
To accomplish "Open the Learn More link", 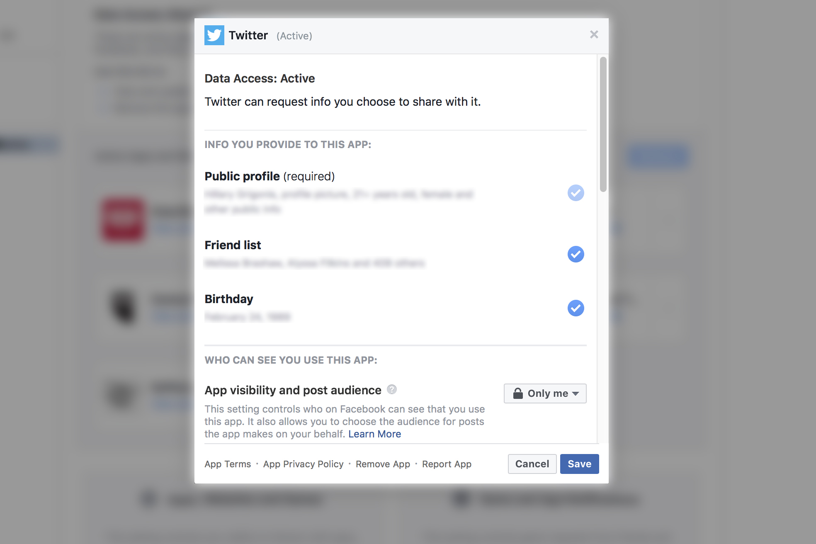I will coord(374,434).
